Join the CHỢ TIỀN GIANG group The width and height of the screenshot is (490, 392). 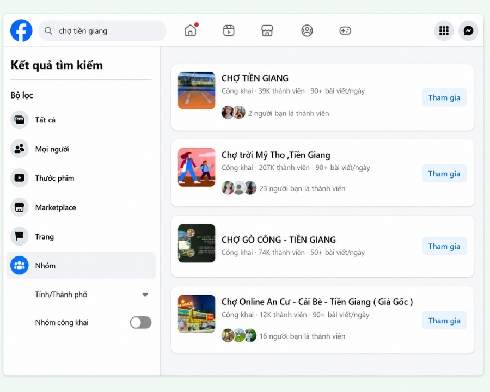pos(444,97)
